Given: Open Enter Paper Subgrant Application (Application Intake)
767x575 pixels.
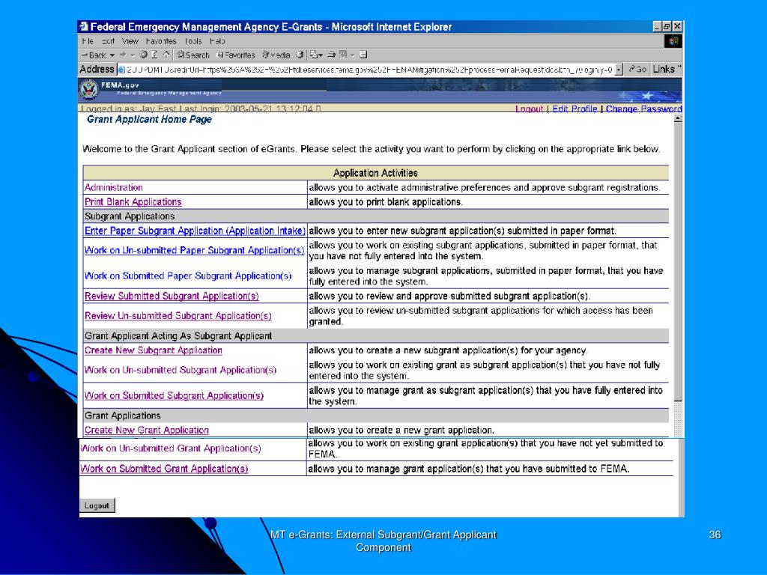Looking at the screenshot, I should click(x=195, y=231).
